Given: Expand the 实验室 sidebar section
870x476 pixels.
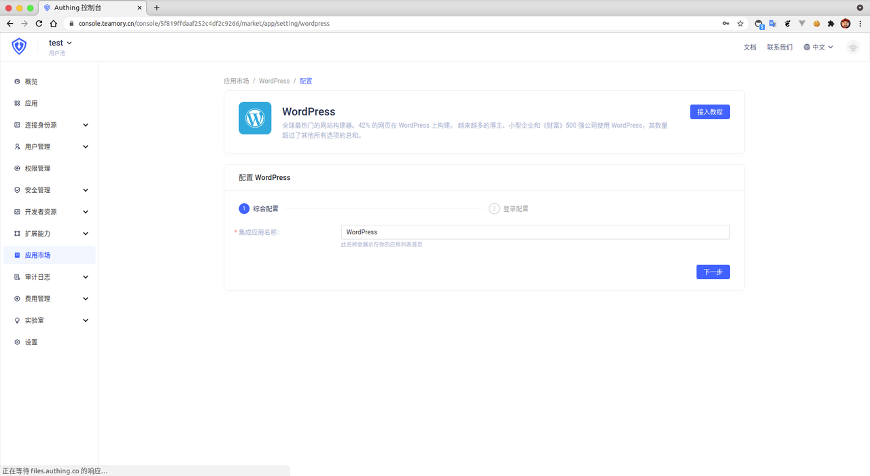Looking at the screenshot, I should click(x=49, y=321).
